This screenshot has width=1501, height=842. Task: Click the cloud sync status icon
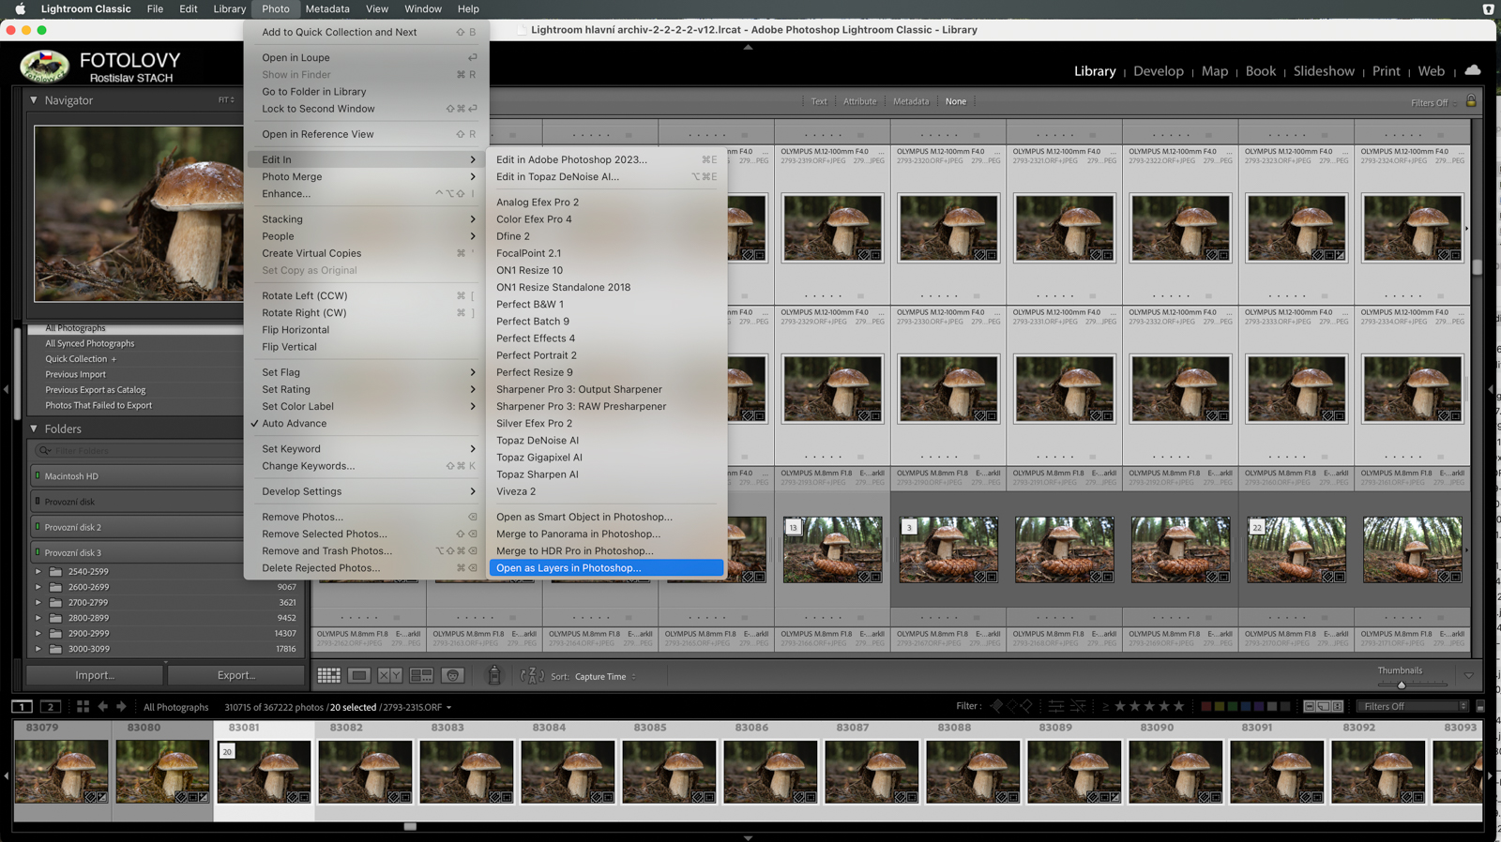coord(1473,70)
